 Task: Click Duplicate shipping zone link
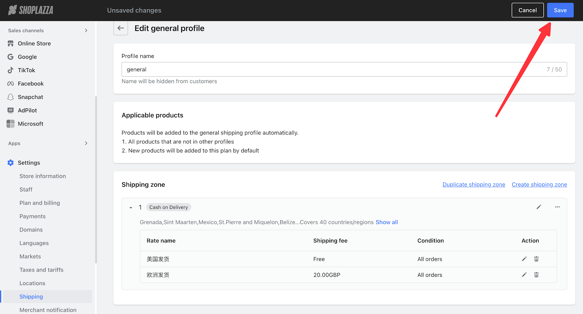(474, 185)
